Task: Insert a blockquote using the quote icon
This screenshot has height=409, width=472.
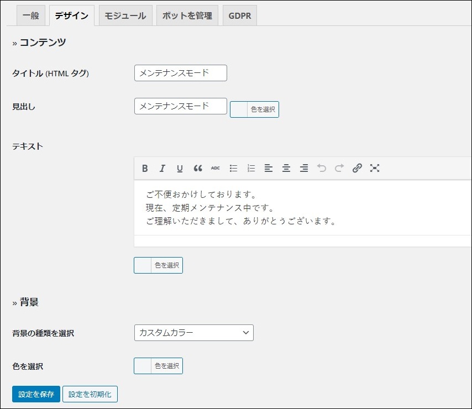Action: coord(198,169)
